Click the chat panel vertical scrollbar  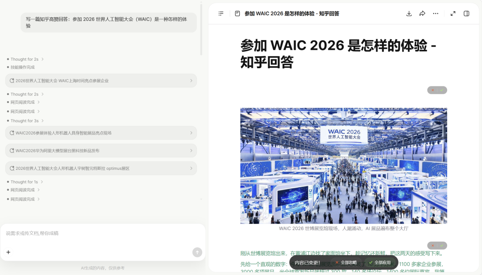201,29
